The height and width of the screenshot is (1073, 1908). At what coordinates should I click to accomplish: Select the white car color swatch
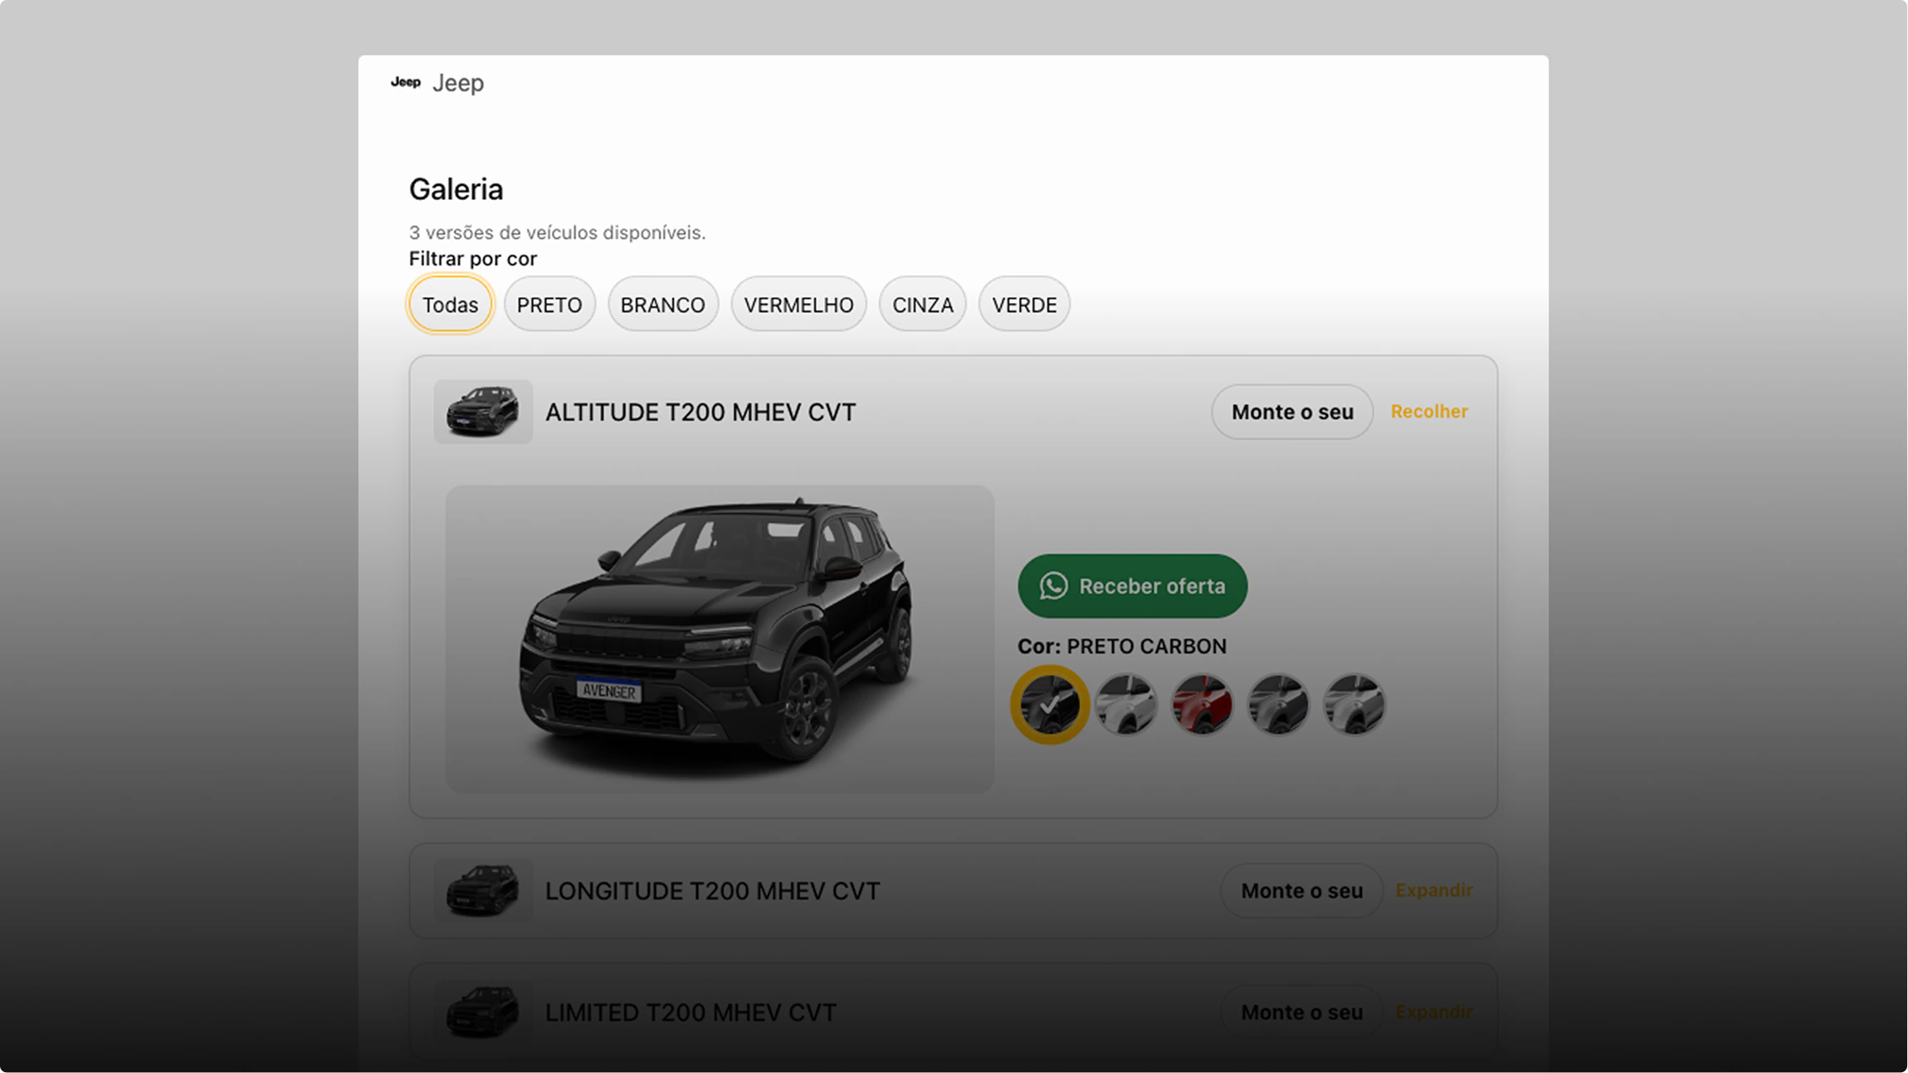tap(1126, 705)
